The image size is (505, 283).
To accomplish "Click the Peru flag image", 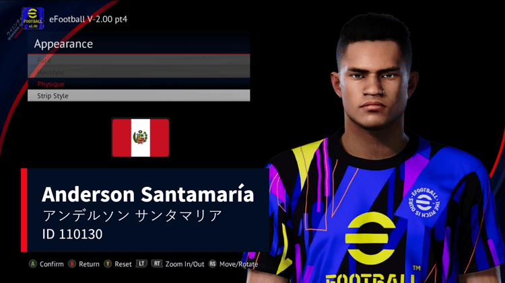I will click(141, 138).
